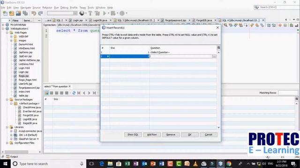Close the Insert Record(s) dialog

(217, 28)
